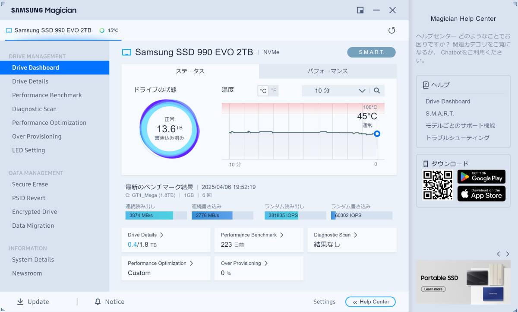The height and width of the screenshot is (312, 518).
Task: Click the green temperature status ring icon
Action: click(x=102, y=31)
